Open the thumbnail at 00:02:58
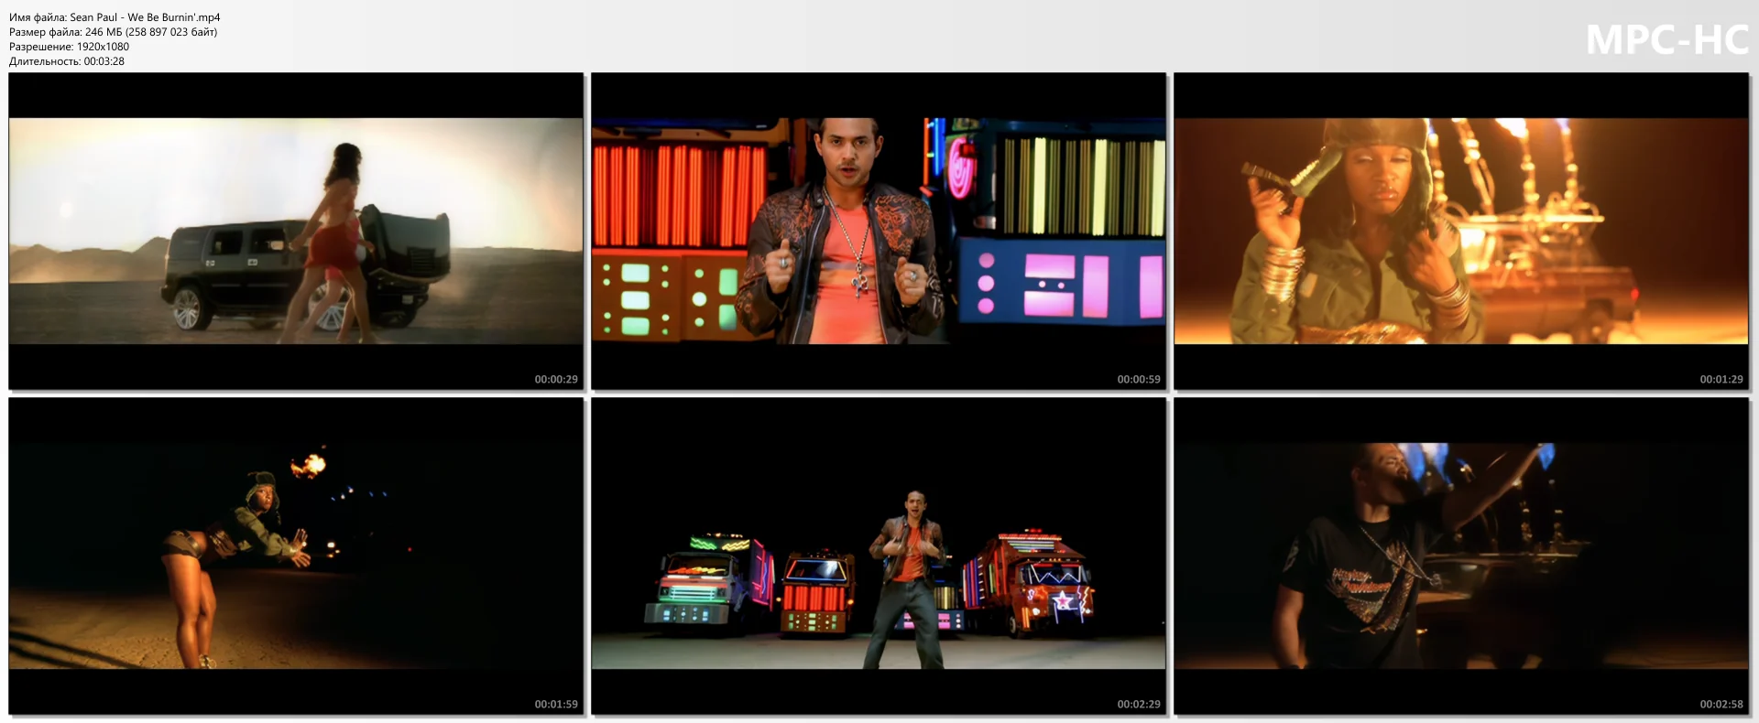The width and height of the screenshot is (1759, 723). pos(1461,556)
